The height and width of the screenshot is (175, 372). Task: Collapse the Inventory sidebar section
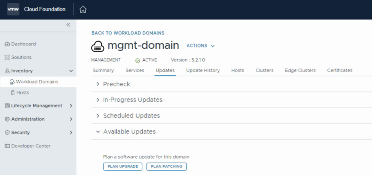pyautogui.click(x=71, y=71)
